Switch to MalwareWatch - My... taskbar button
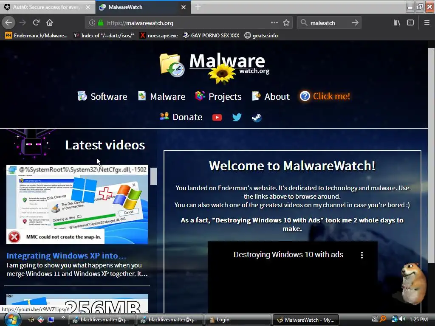The height and width of the screenshot is (326, 435). coord(306,320)
